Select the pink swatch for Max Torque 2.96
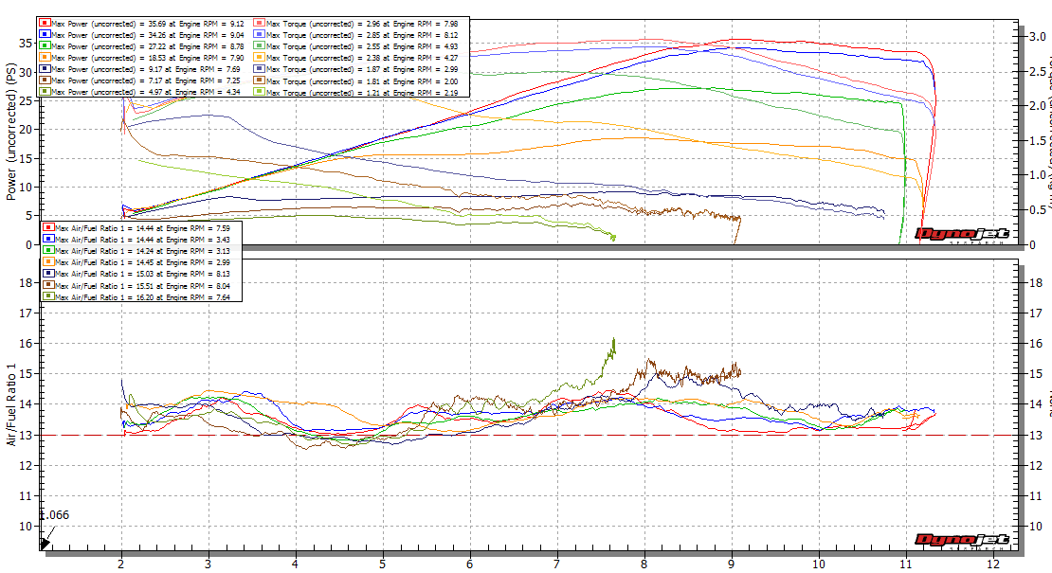This screenshot has width=1052, height=573. click(259, 24)
